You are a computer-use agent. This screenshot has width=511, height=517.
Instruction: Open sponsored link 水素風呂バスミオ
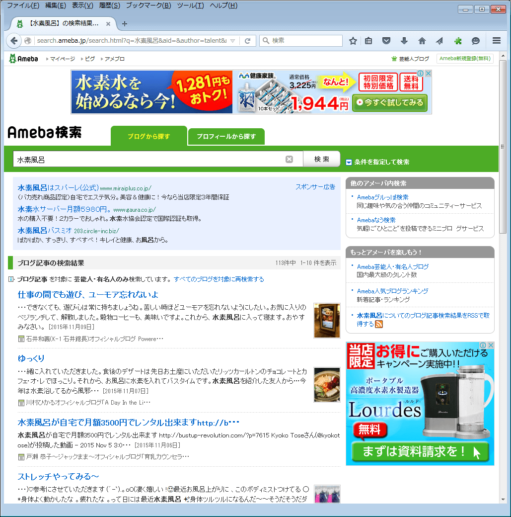point(45,231)
